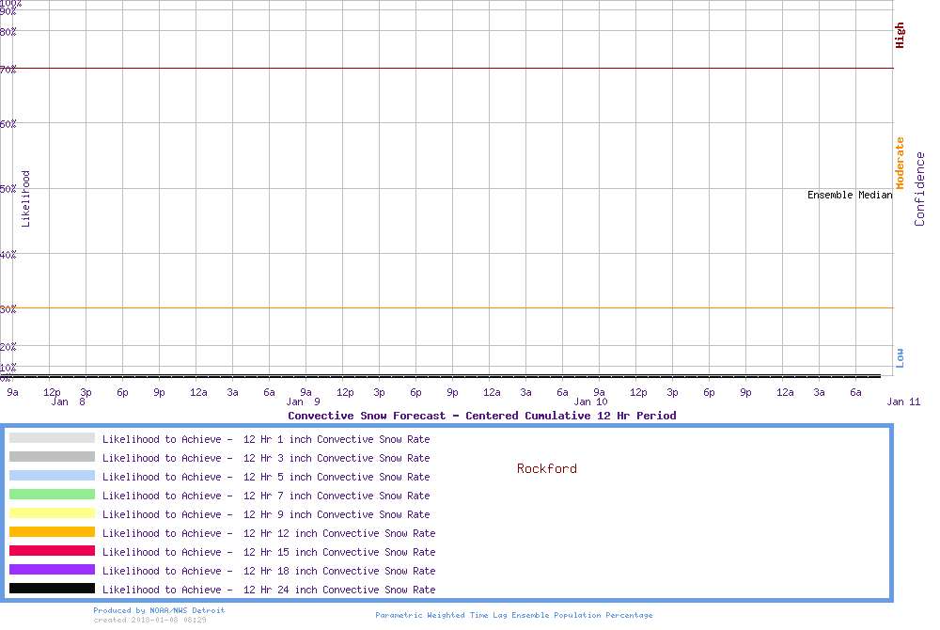
Task: Click the light blue 5 inch legend swatch
Action: 52,476
